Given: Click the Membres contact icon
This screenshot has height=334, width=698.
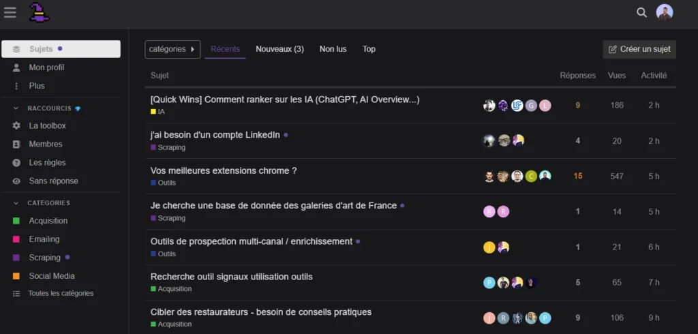Looking at the screenshot, I should (16, 145).
